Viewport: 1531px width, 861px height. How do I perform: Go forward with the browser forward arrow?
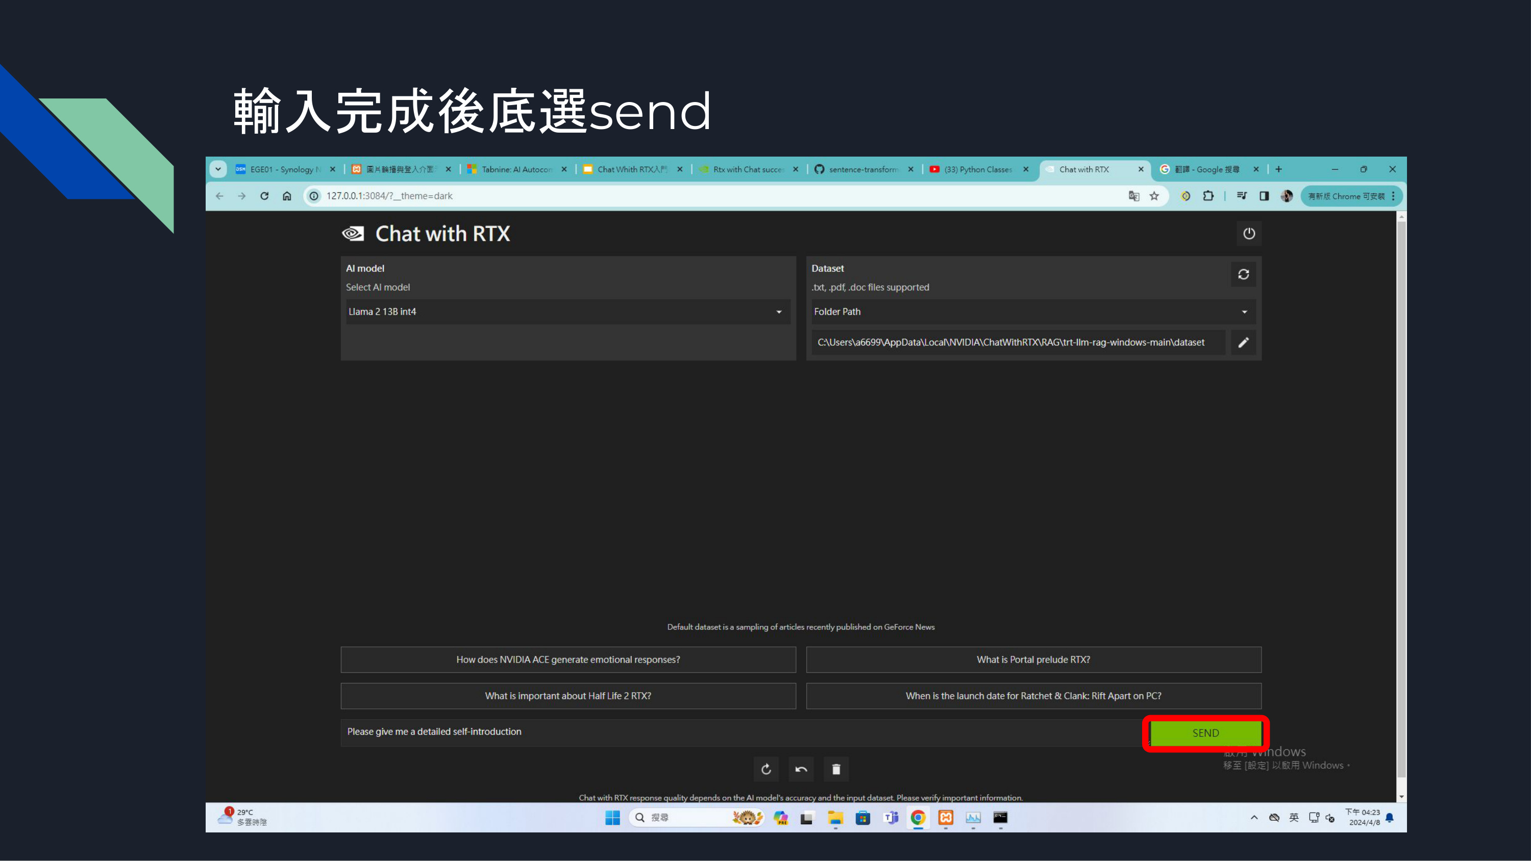click(242, 196)
